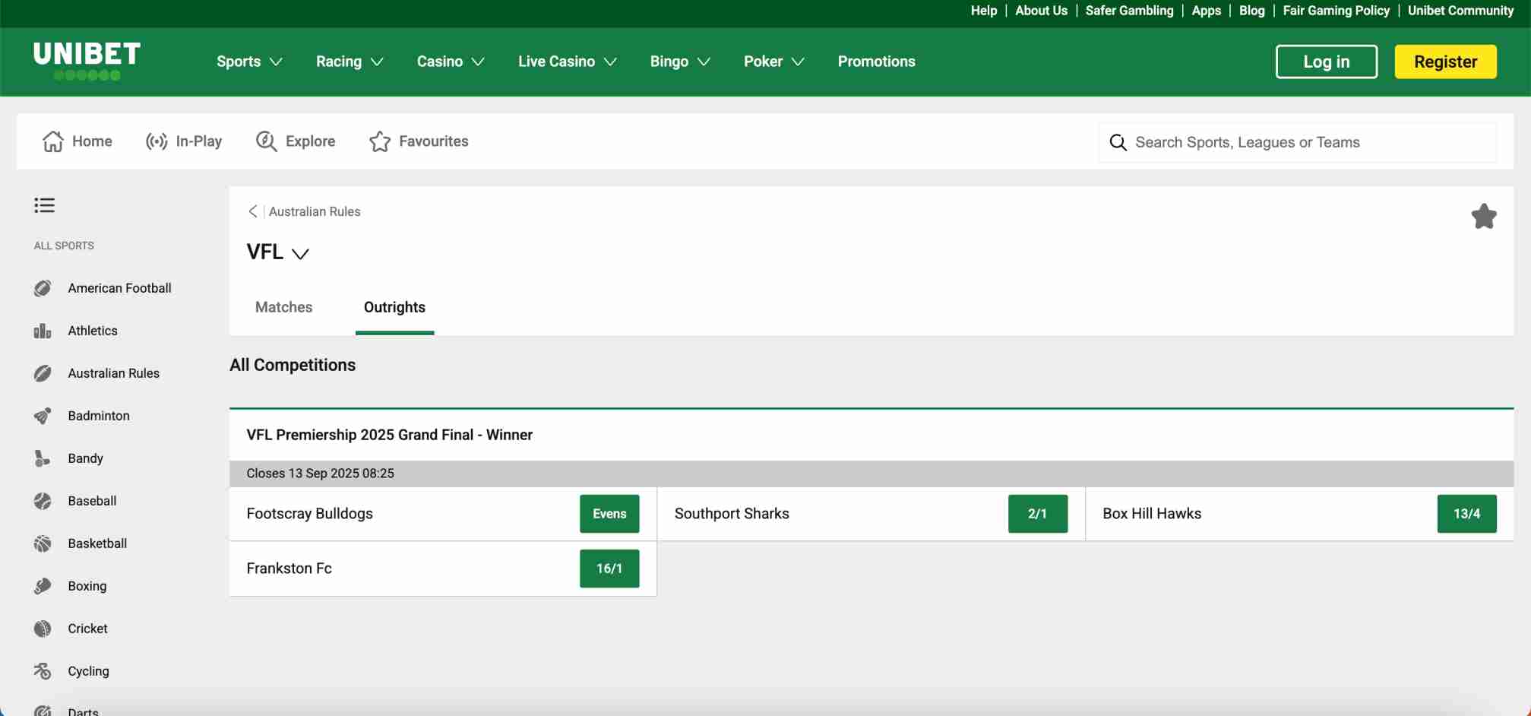Viewport: 1531px width, 716px height.
Task: Open the Favourites section
Action: pyautogui.click(x=419, y=141)
